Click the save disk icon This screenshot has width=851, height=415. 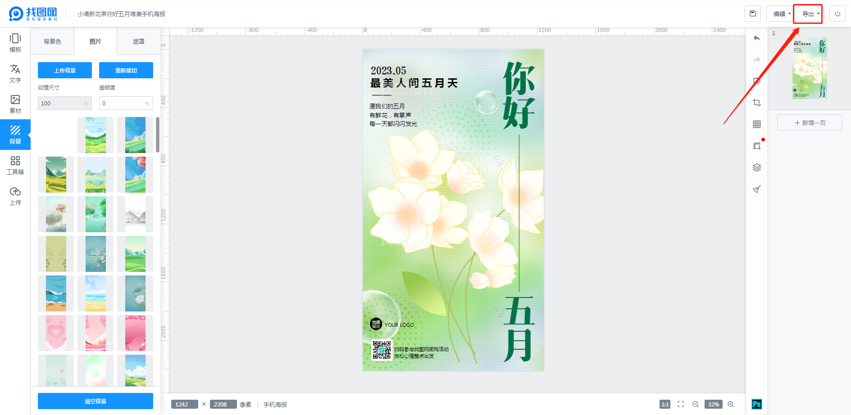pos(752,14)
